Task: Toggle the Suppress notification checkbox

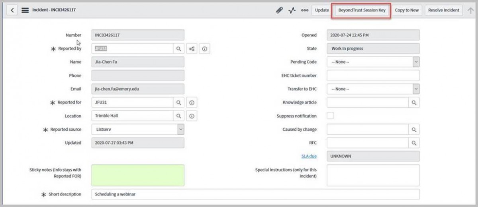Action: tap(331, 116)
